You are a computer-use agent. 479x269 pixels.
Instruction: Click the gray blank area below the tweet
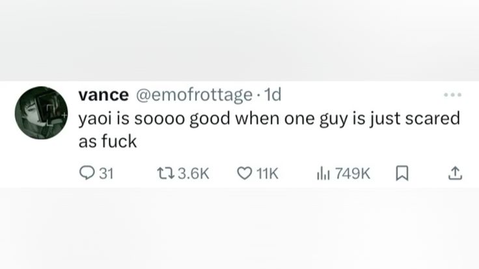[x=239, y=229]
